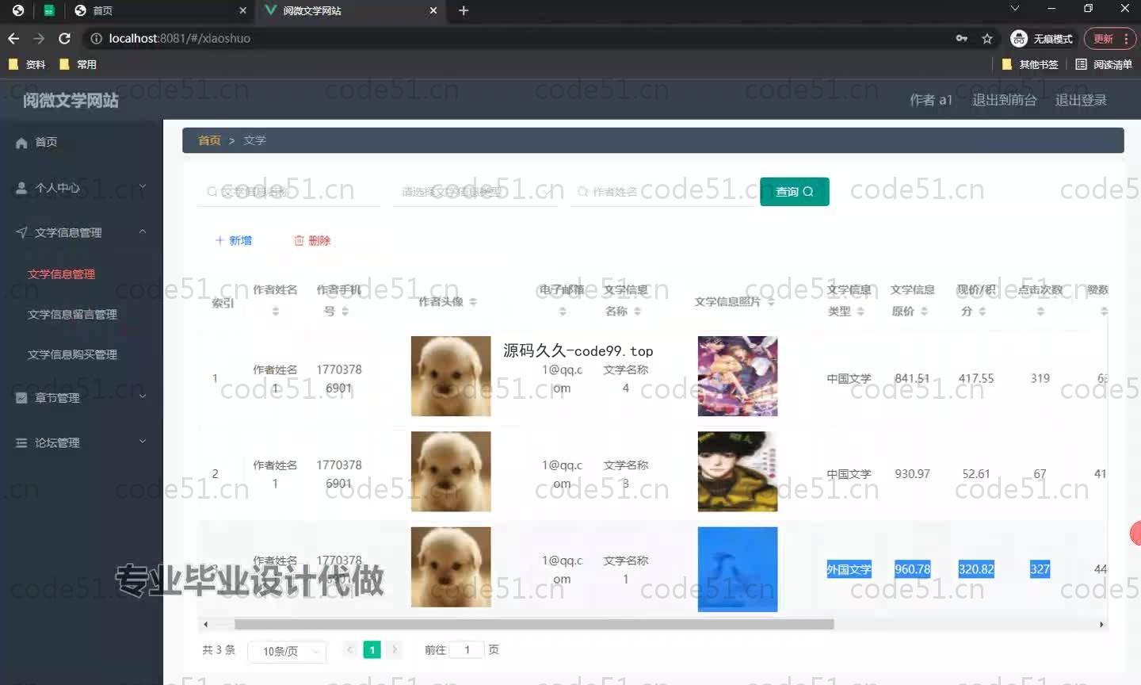
Task: Click the trash icon of 删除
Action: 299,240
